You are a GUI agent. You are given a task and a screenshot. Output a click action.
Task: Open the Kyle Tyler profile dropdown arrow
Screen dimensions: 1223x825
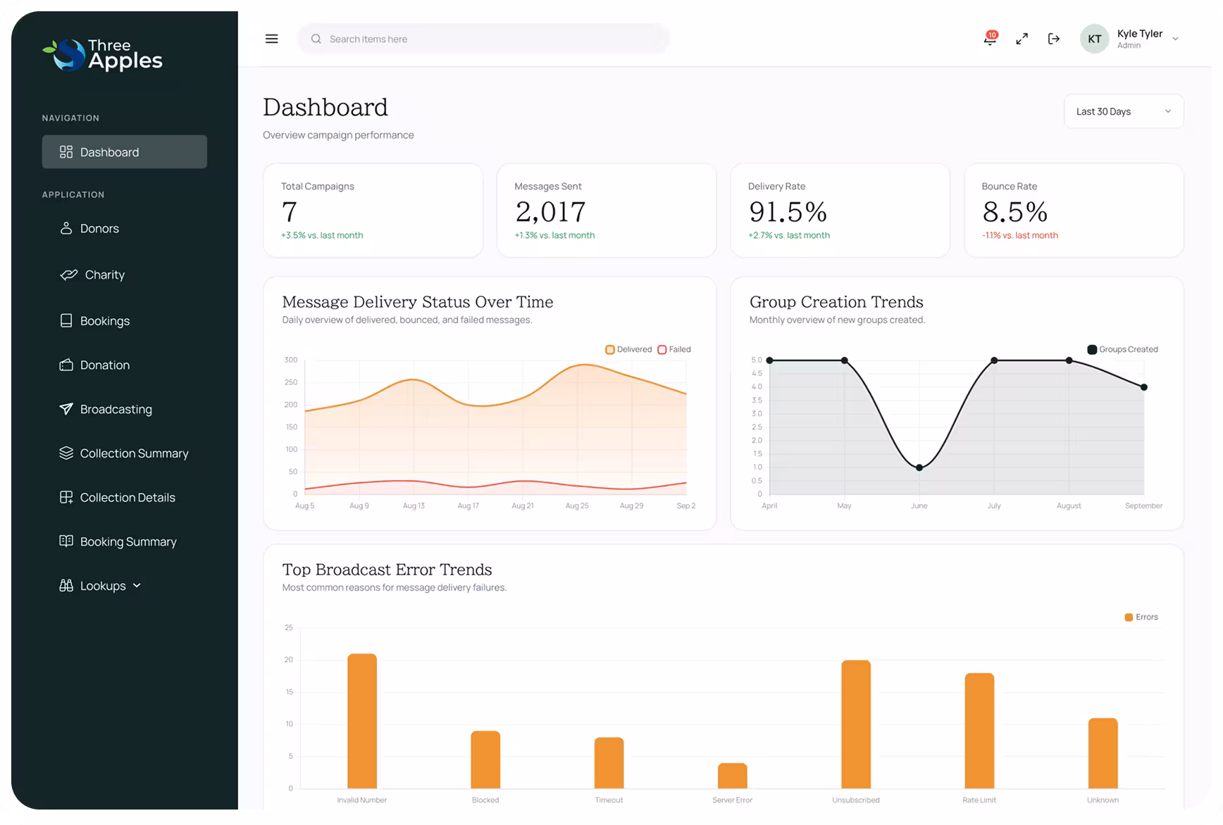click(1175, 39)
